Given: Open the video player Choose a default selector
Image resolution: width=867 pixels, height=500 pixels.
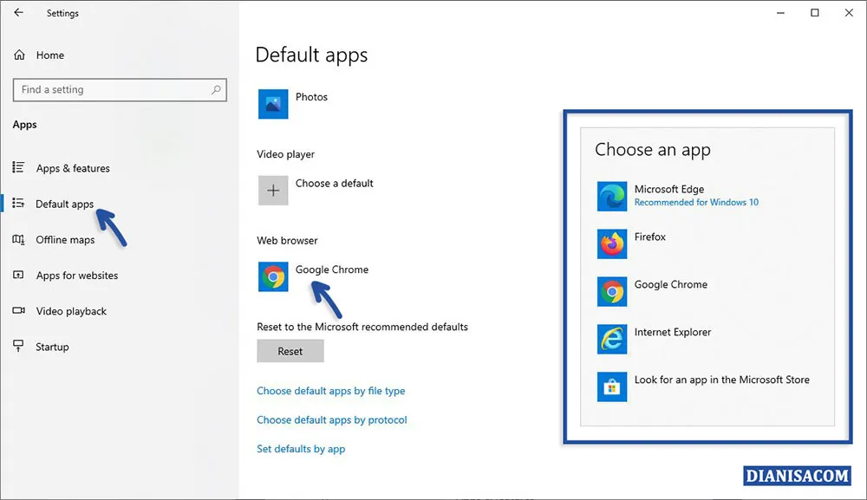Looking at the screenshot, I should click(x=273, y=189).
